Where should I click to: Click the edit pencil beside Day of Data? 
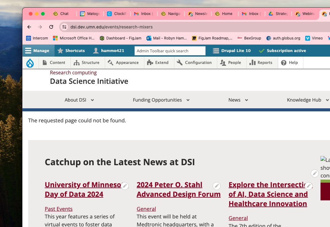click(124, 186)
